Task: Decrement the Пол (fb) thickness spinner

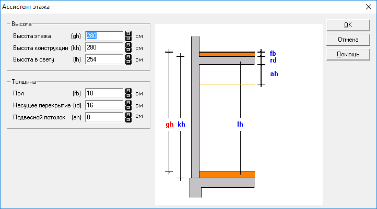Action: (128, 96)
